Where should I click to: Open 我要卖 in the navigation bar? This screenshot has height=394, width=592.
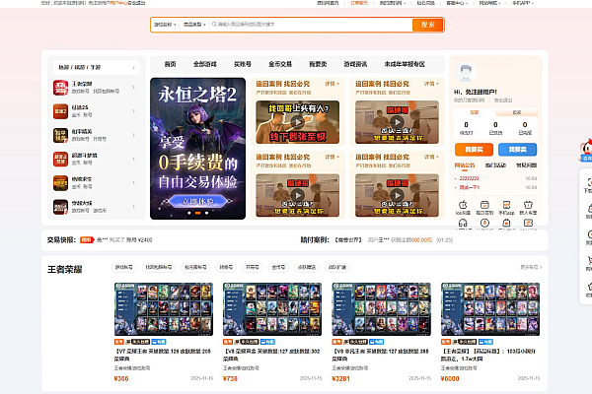tap(318, 64)
